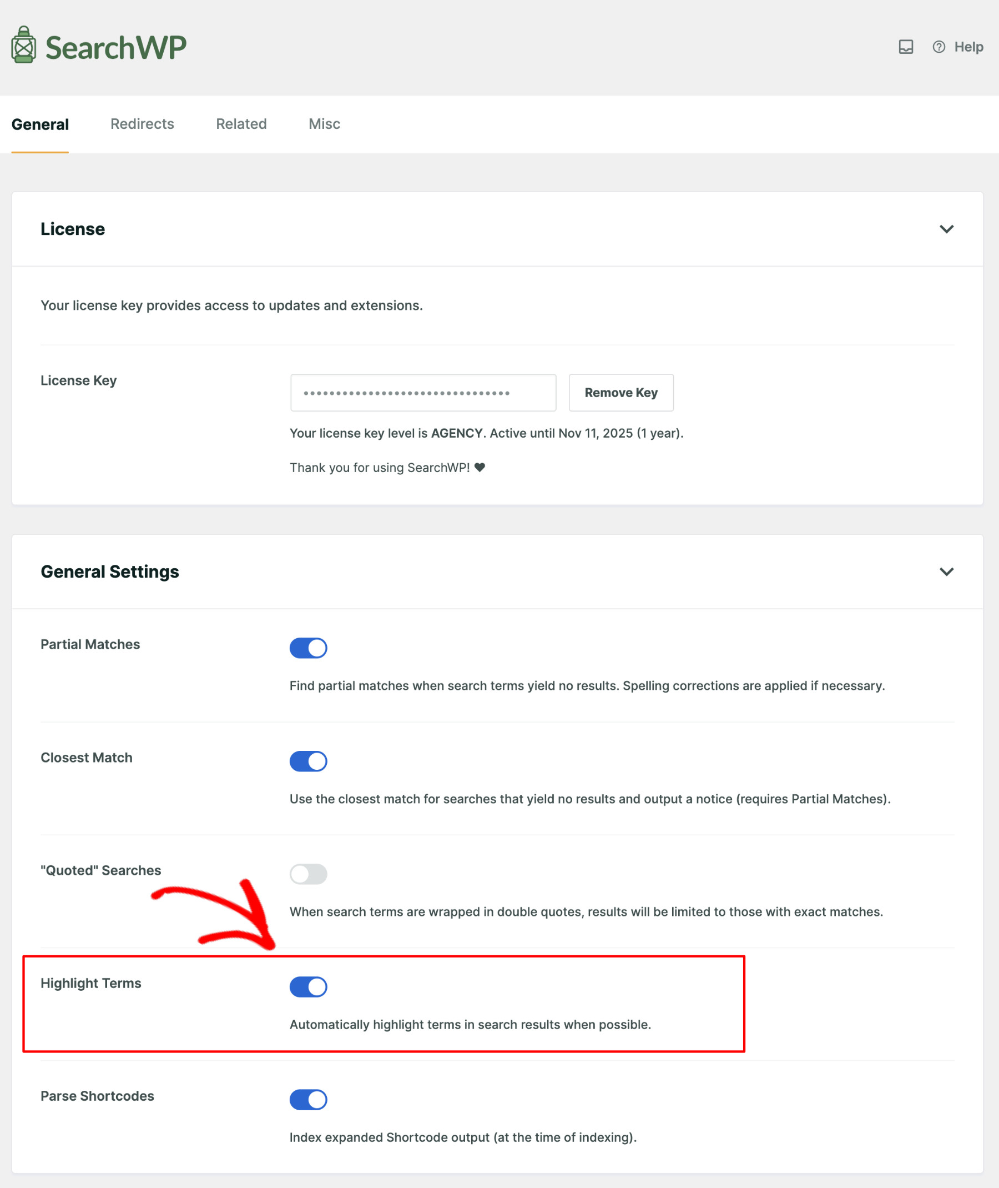Collapse the General Settings section chevron
The height and width of the screenshot is (1188, 999).
[x=946, y=572]
